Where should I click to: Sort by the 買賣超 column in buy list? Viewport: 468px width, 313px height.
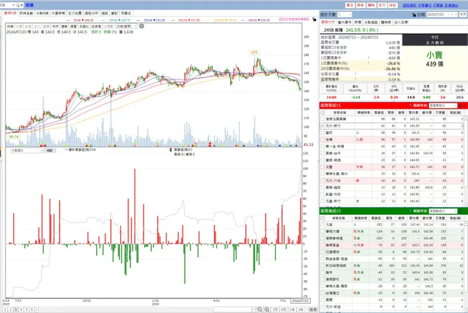[x=379, y=113]
